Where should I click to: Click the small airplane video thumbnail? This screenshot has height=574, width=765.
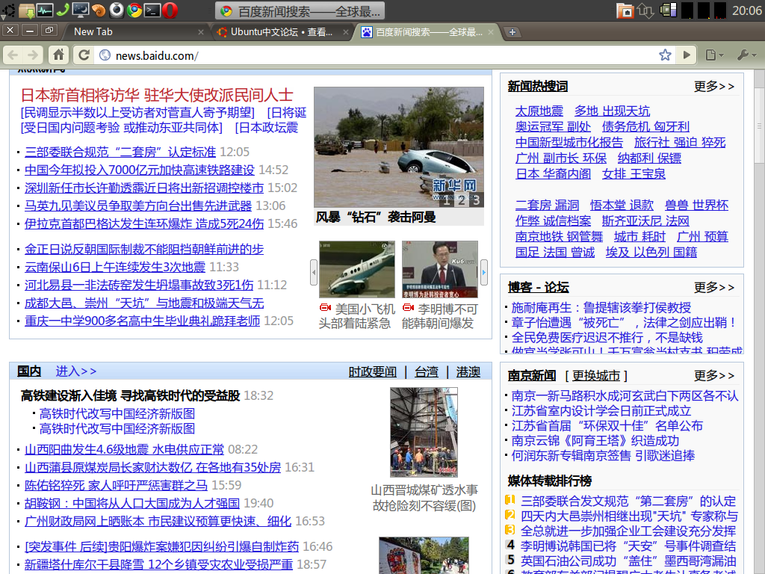tap(356, 269)
